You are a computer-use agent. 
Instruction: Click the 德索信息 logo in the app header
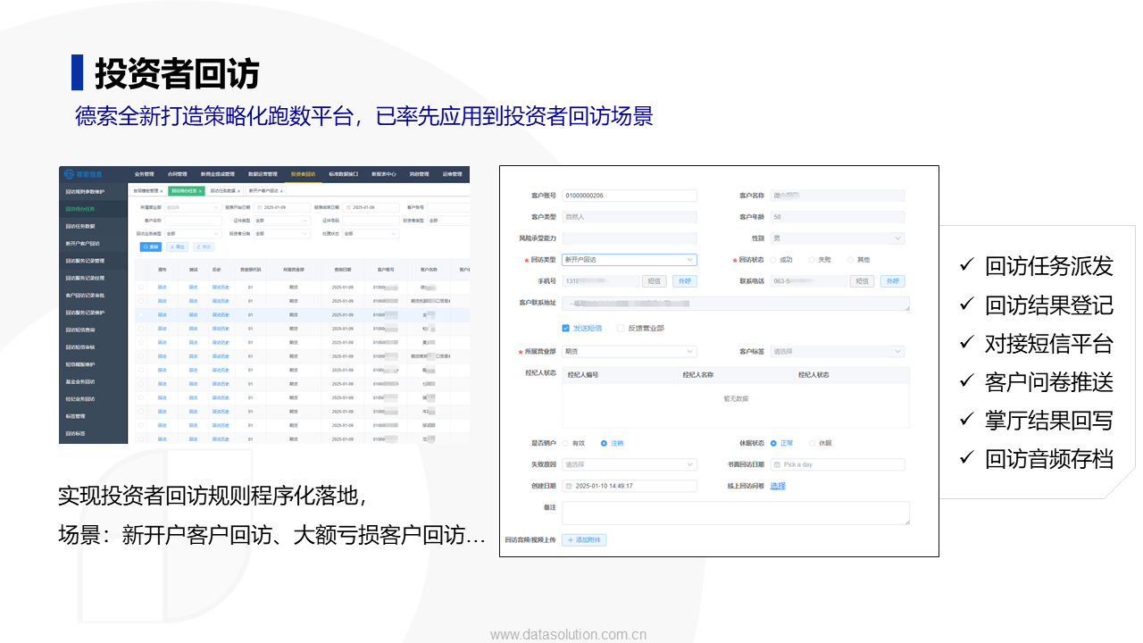pyautogui.click(x=83, y=174)
